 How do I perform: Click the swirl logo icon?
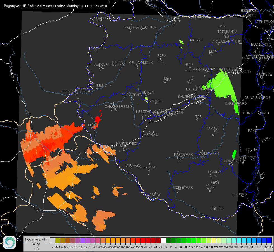(10, 242)
